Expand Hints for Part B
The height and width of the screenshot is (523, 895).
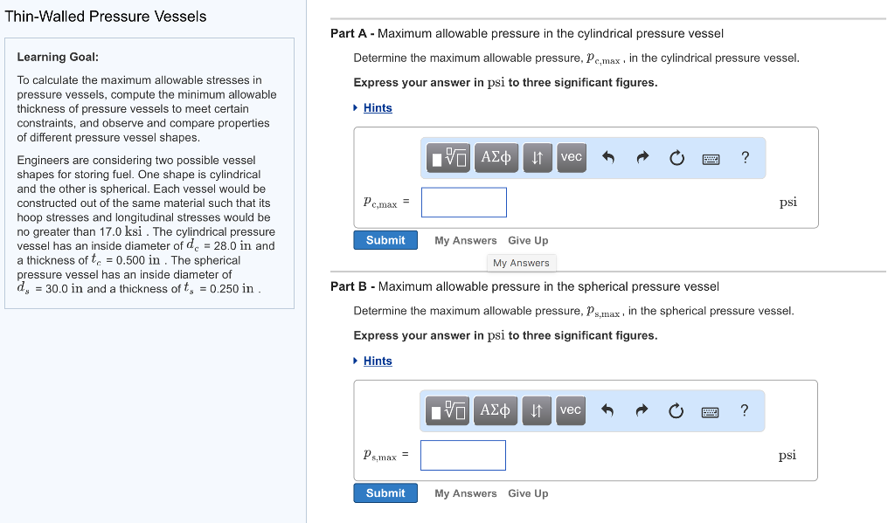coord(378,361)
